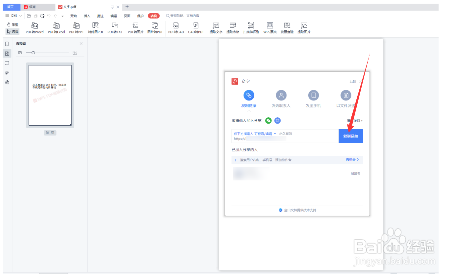The height and width of the screenshot is (277, 461).
Task: Open the 转纯图PDF tool
Action: click(96, 28)
